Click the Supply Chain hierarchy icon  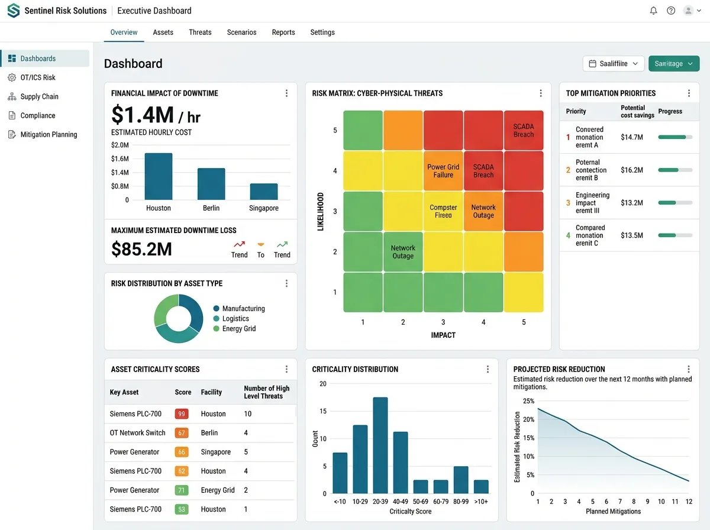tap(12, 96)
